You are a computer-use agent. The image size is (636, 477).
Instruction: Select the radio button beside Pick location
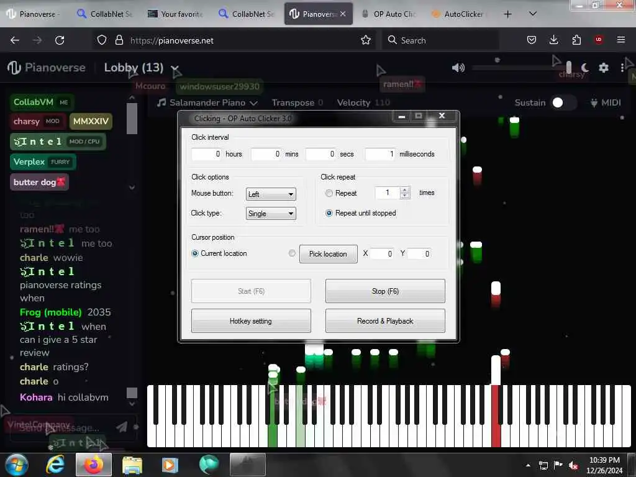[x=292, y=253]
